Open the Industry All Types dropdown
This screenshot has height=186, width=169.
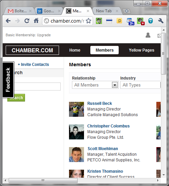pos(140,85)
